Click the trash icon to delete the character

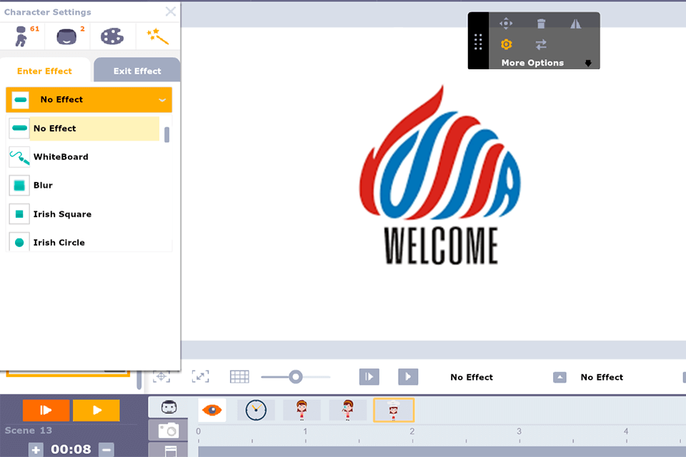click(x=540, y=22)
